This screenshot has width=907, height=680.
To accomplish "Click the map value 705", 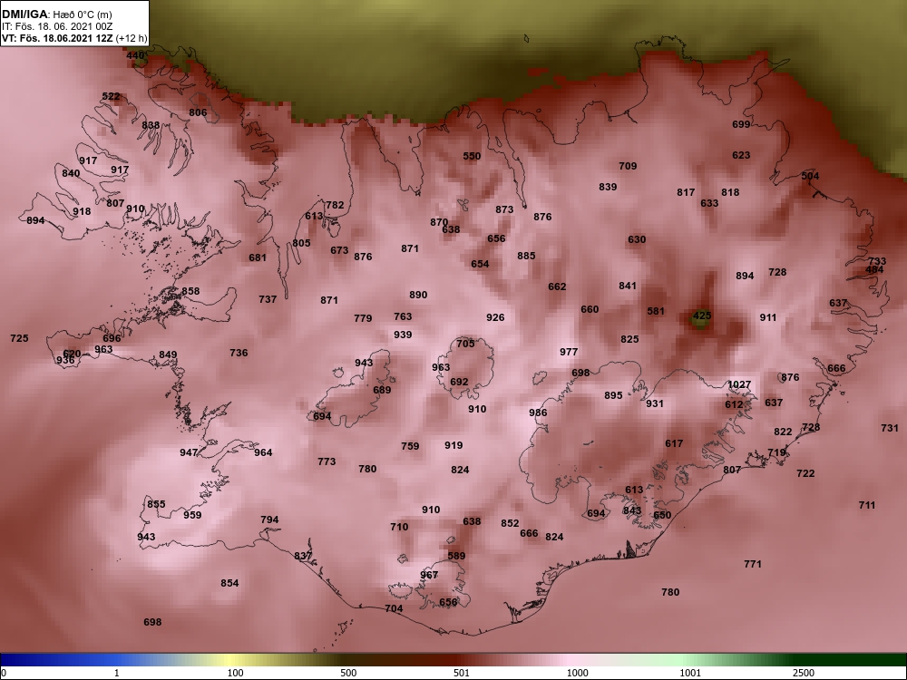I will [465, 344].
